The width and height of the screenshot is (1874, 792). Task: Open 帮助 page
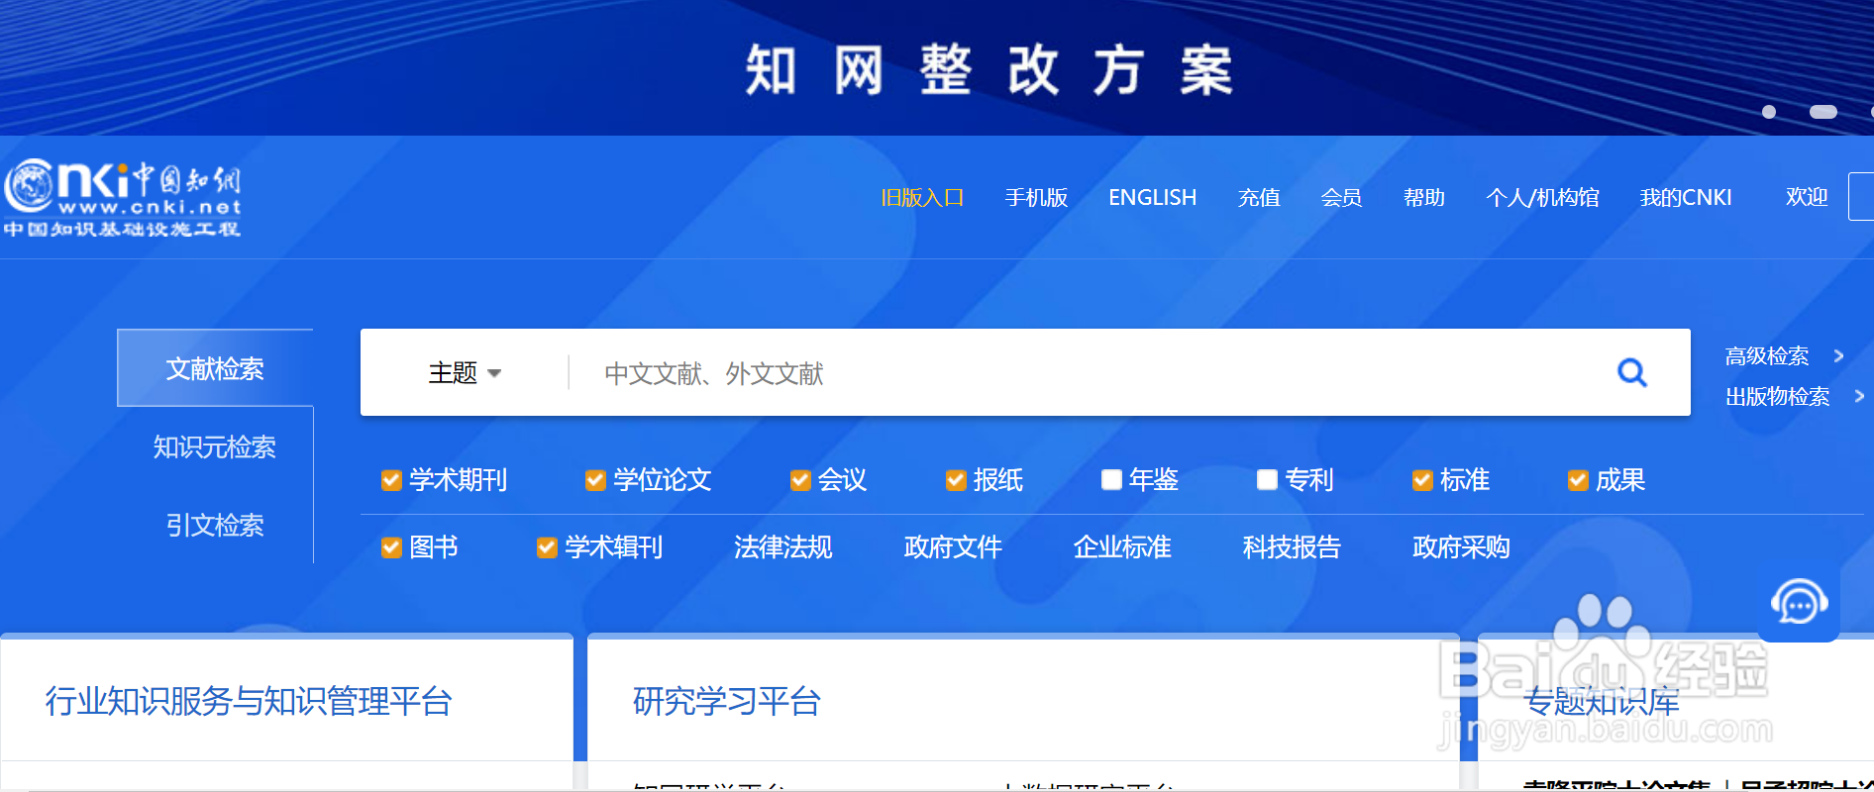tap(1424, 197)
